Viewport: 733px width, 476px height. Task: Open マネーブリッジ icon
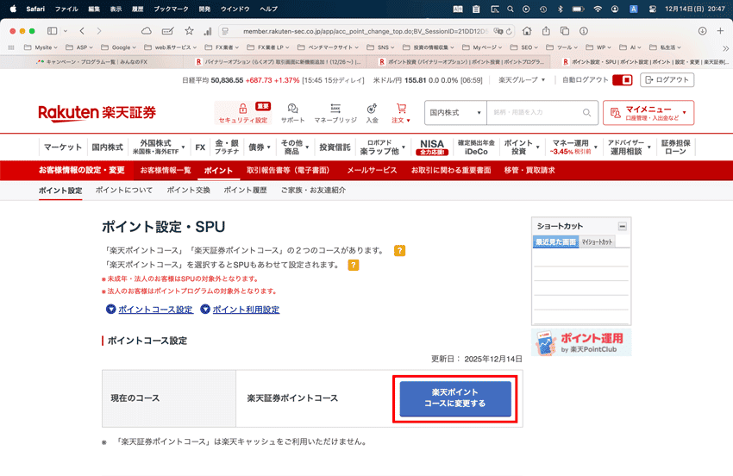(x=335, y=113)
